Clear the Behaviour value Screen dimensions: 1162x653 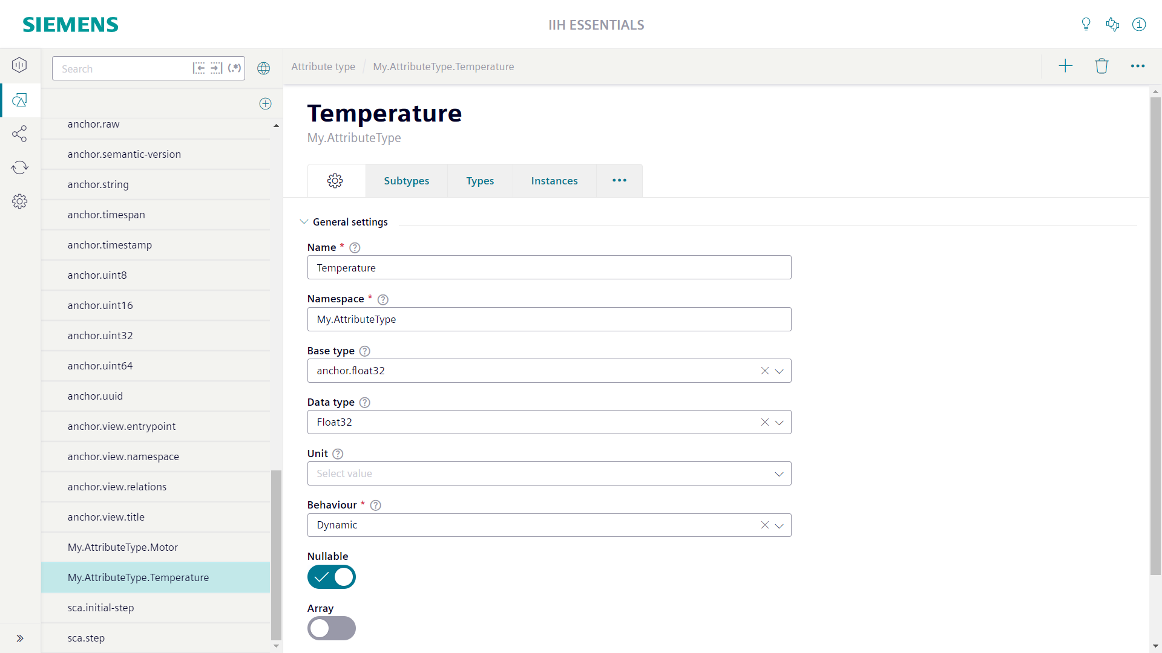[x=765, y=525]
